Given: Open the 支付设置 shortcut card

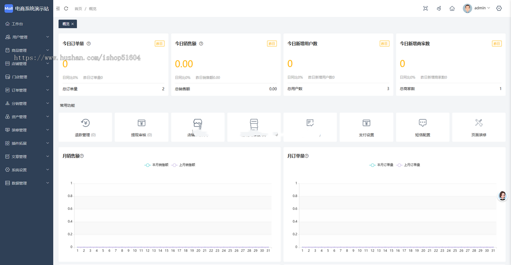Looking at the screenshot, I should coord(366,127).
